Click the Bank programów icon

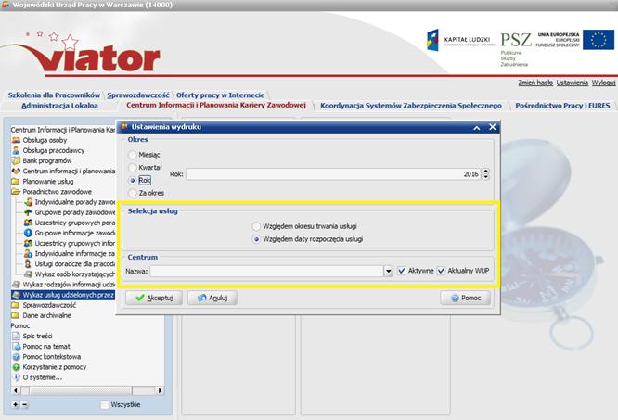click(16, 160)
